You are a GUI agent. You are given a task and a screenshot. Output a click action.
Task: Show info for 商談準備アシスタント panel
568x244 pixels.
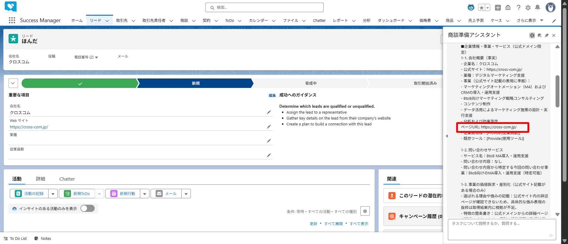532,35
